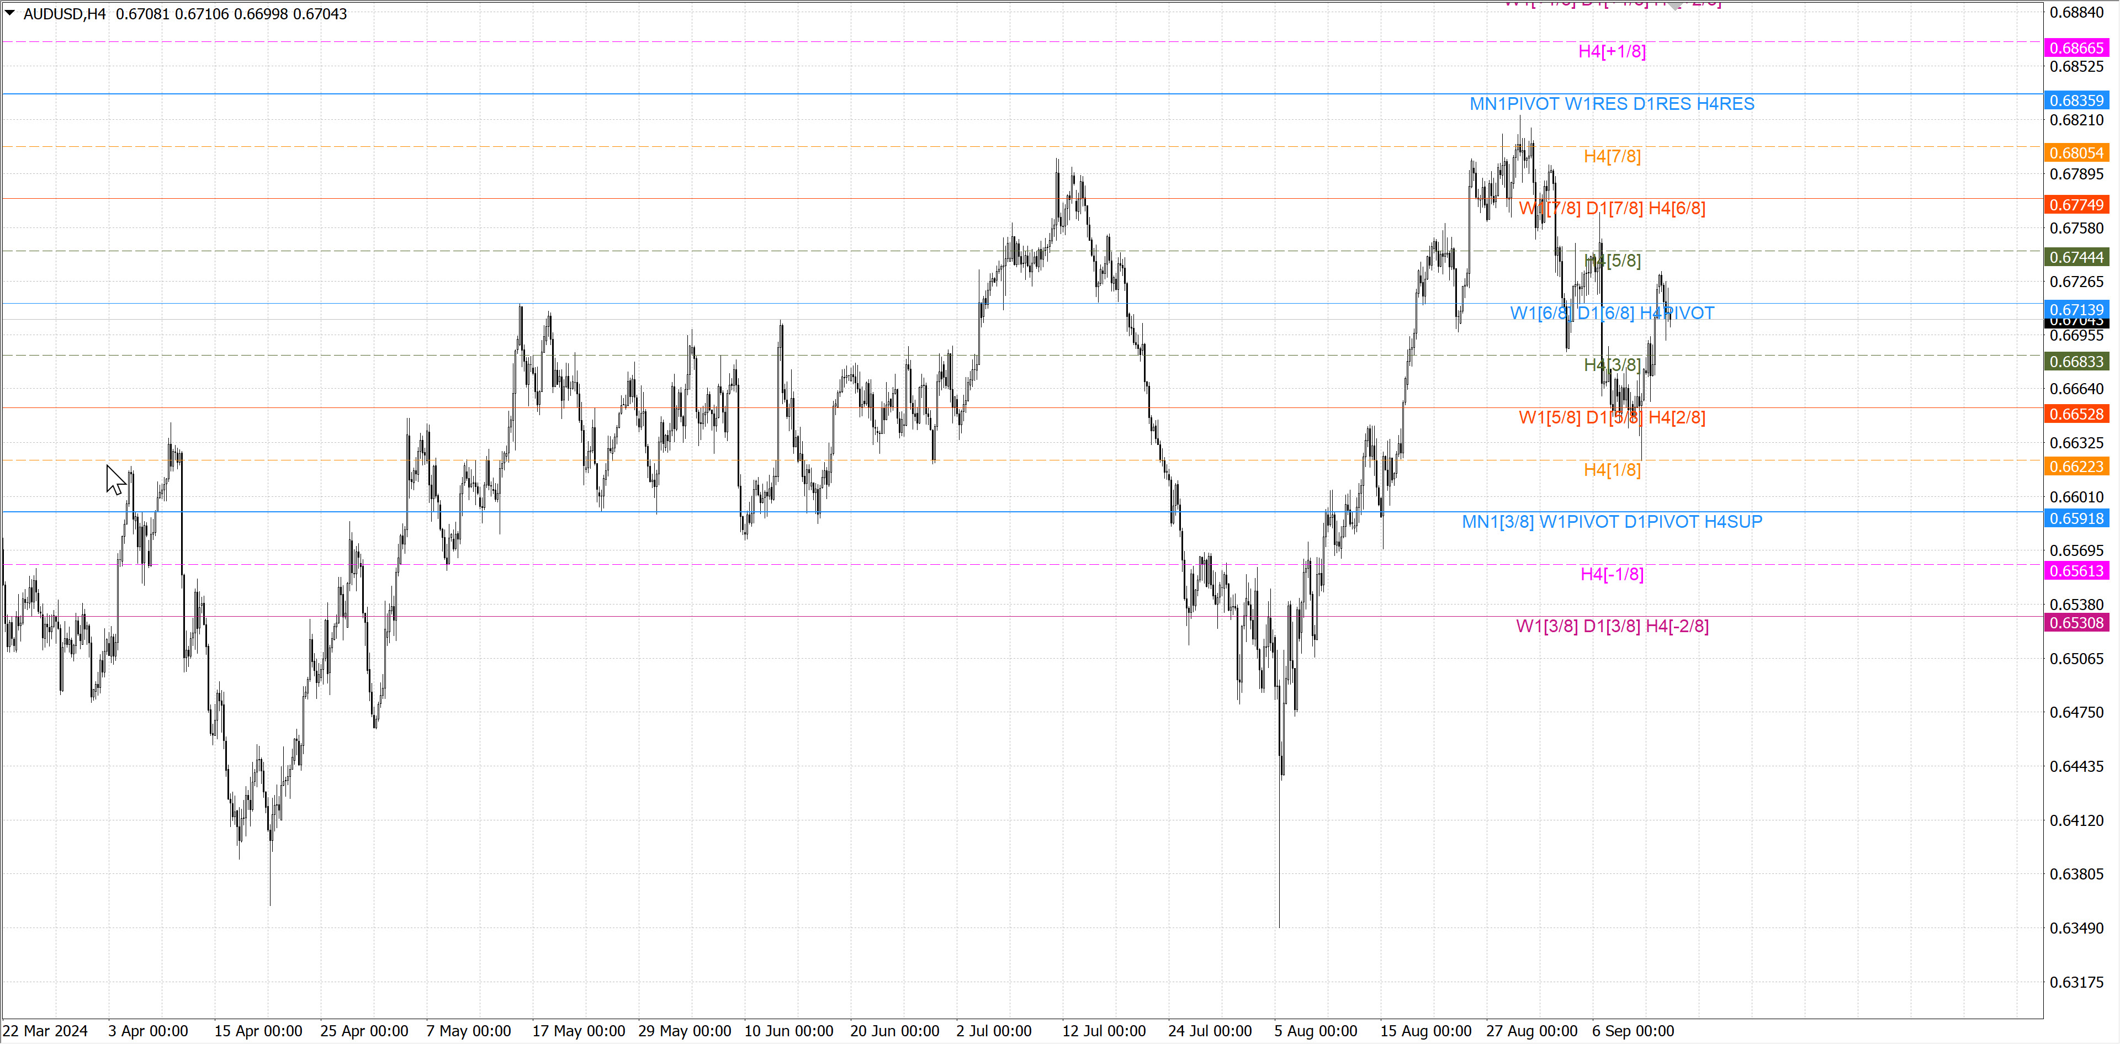Select the H4[-1/8] magenta level label
Image resolution: width=2120 pixels, height=1044 pixels.
[1612, 574]
